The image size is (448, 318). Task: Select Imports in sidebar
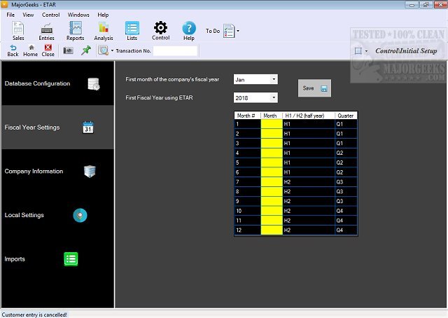[57, 258]
